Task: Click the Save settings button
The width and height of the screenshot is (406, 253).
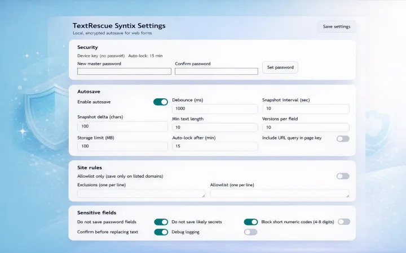Action: point(336,26)
